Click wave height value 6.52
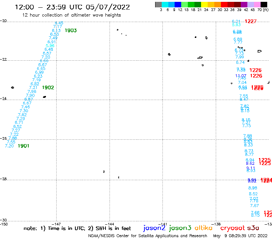The width and height of the screenshot is (272, 239). click(x=18, y=126)
